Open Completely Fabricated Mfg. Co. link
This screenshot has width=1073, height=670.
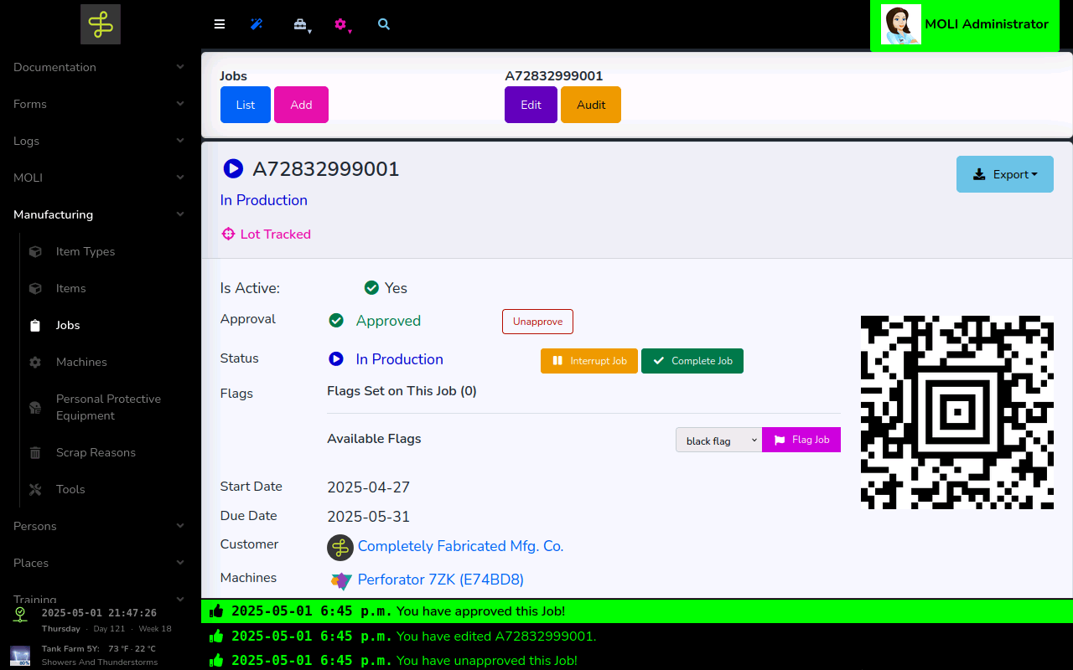(x=460, y=546)
